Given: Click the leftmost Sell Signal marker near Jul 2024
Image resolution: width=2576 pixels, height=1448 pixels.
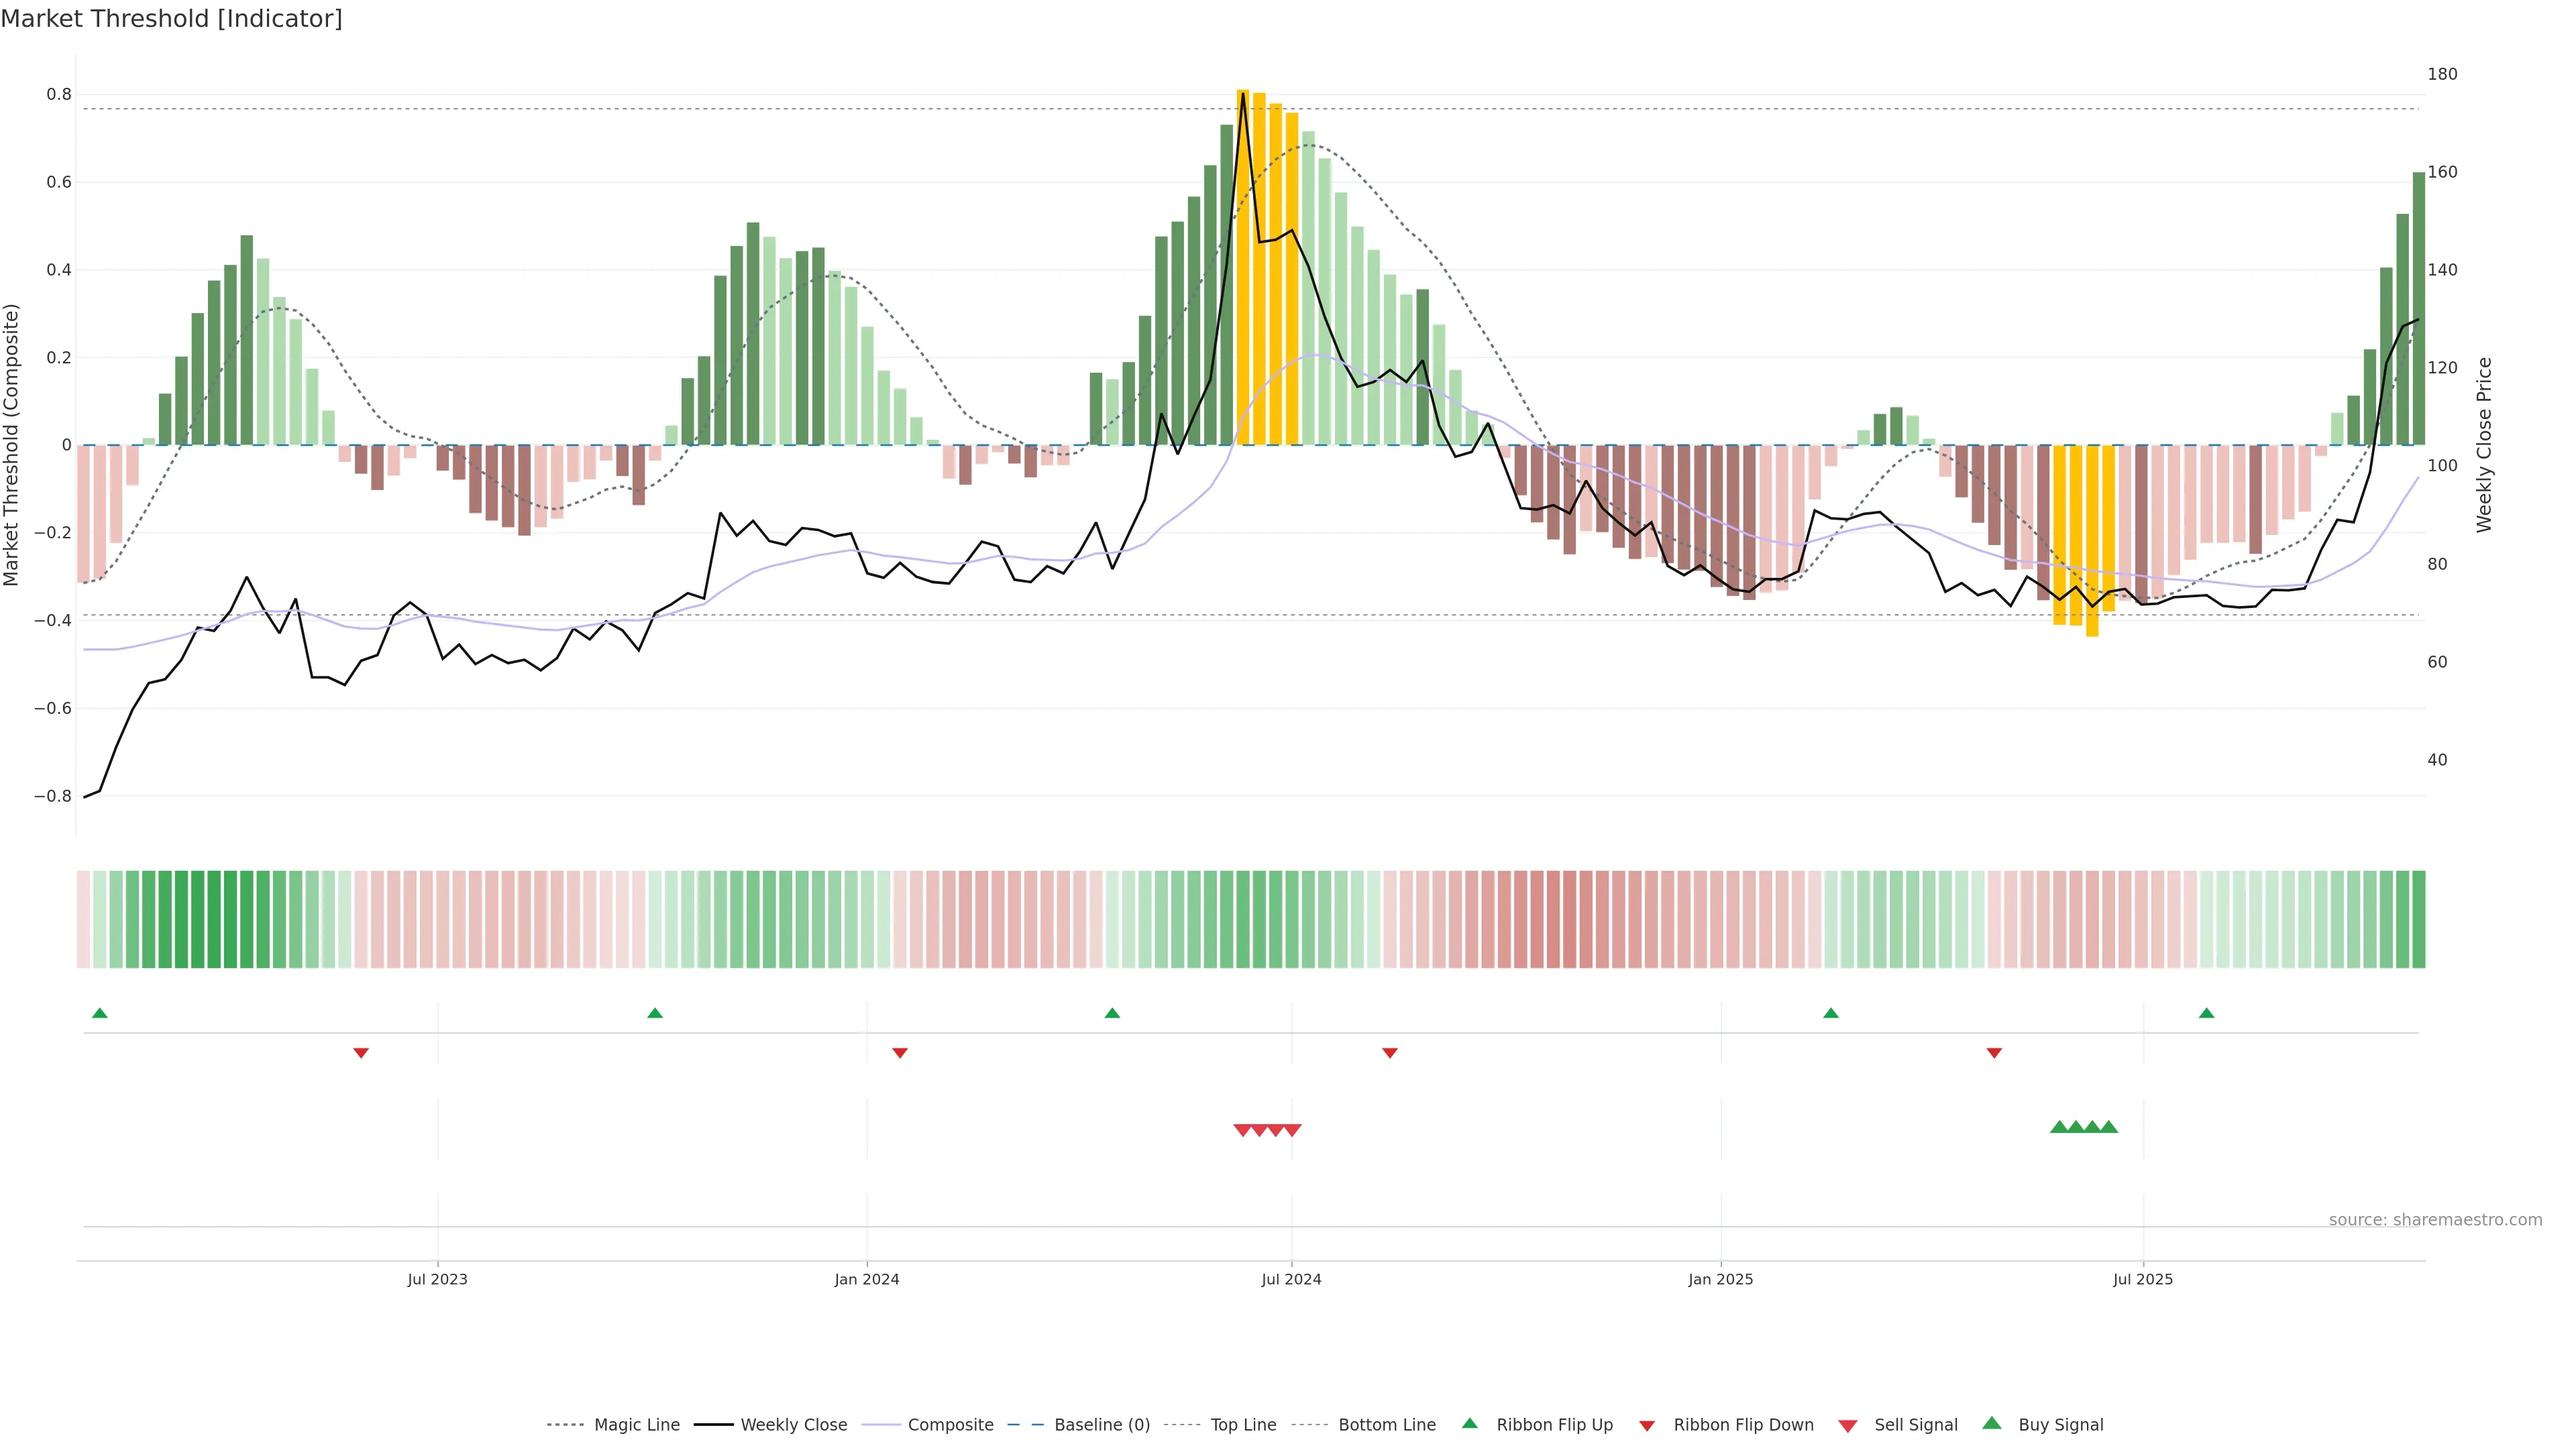Looking at the screenshot, I should click(1242, 1130).
